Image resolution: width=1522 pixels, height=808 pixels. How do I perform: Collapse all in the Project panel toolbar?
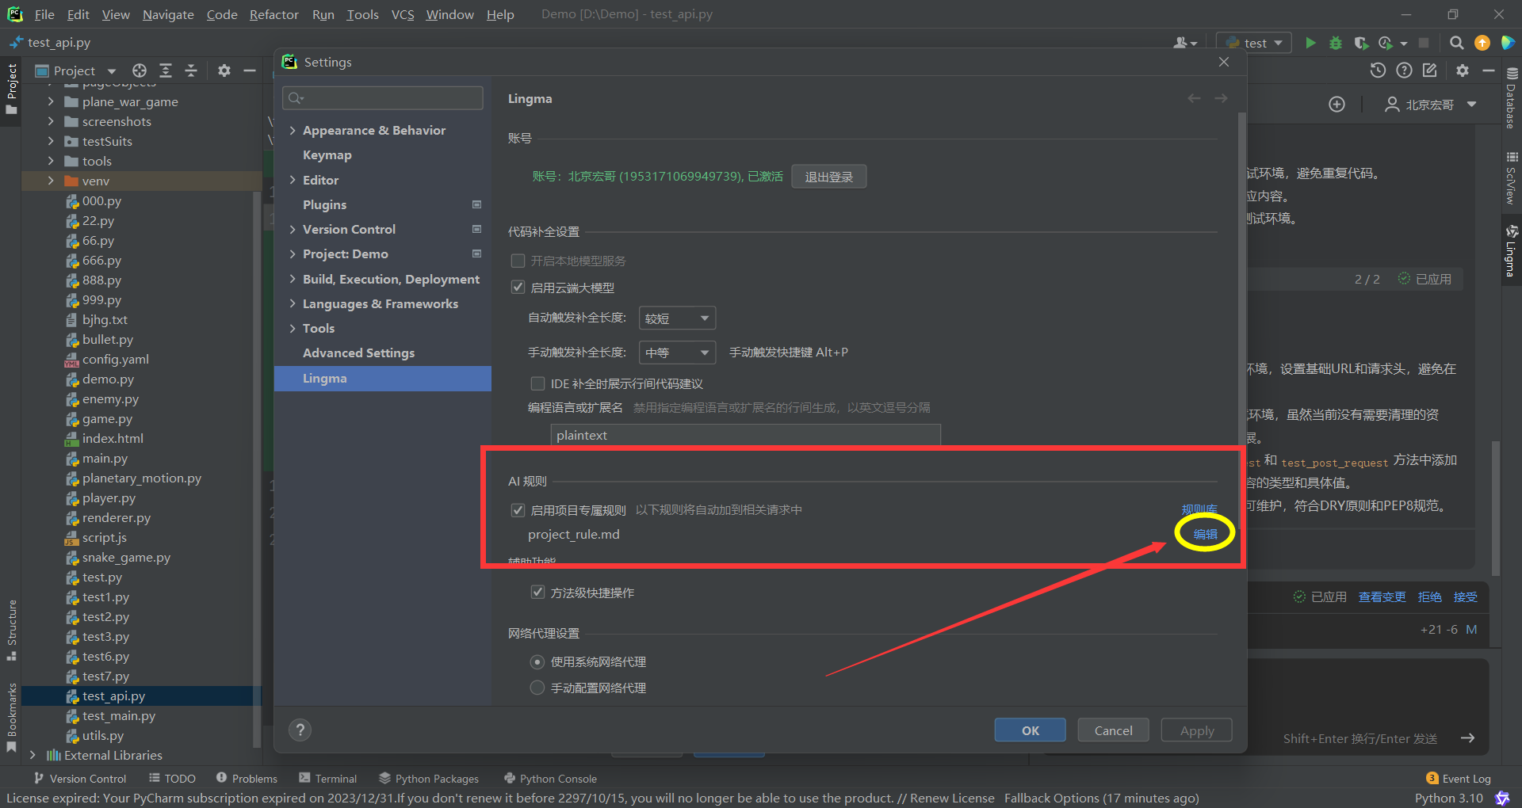point(191,71)
